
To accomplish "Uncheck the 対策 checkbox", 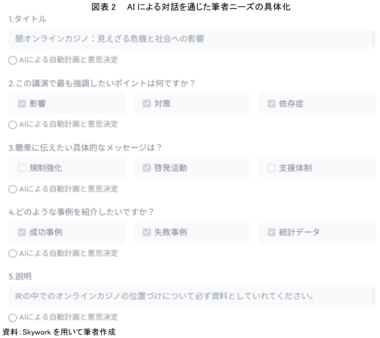I will point(146,104).
